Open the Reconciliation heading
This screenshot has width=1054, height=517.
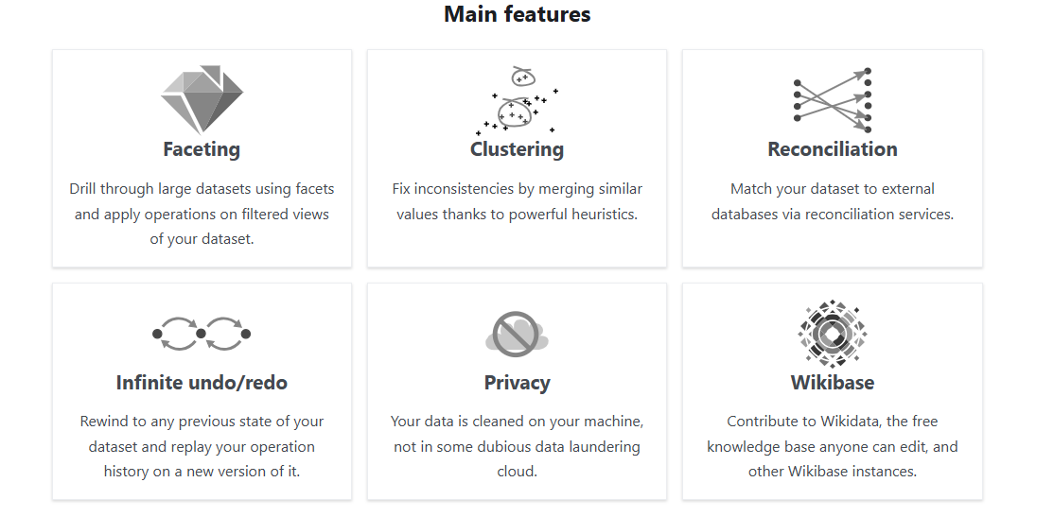(x=832, y=149)
